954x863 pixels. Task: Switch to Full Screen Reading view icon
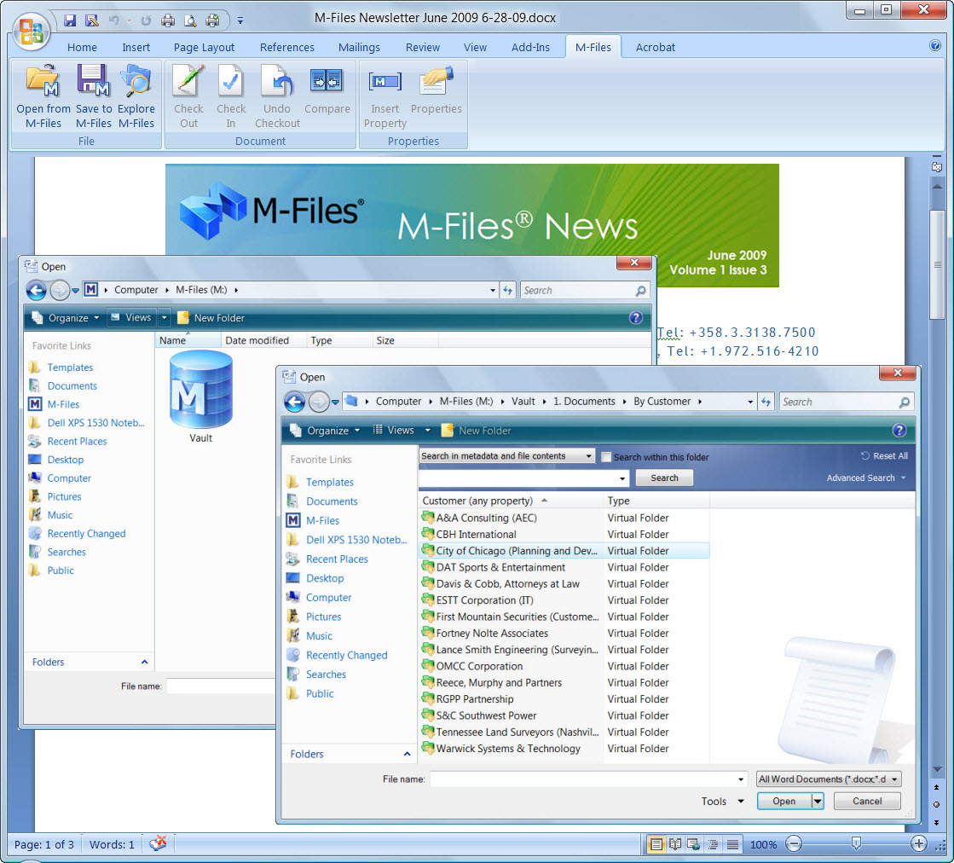(674, 844)
